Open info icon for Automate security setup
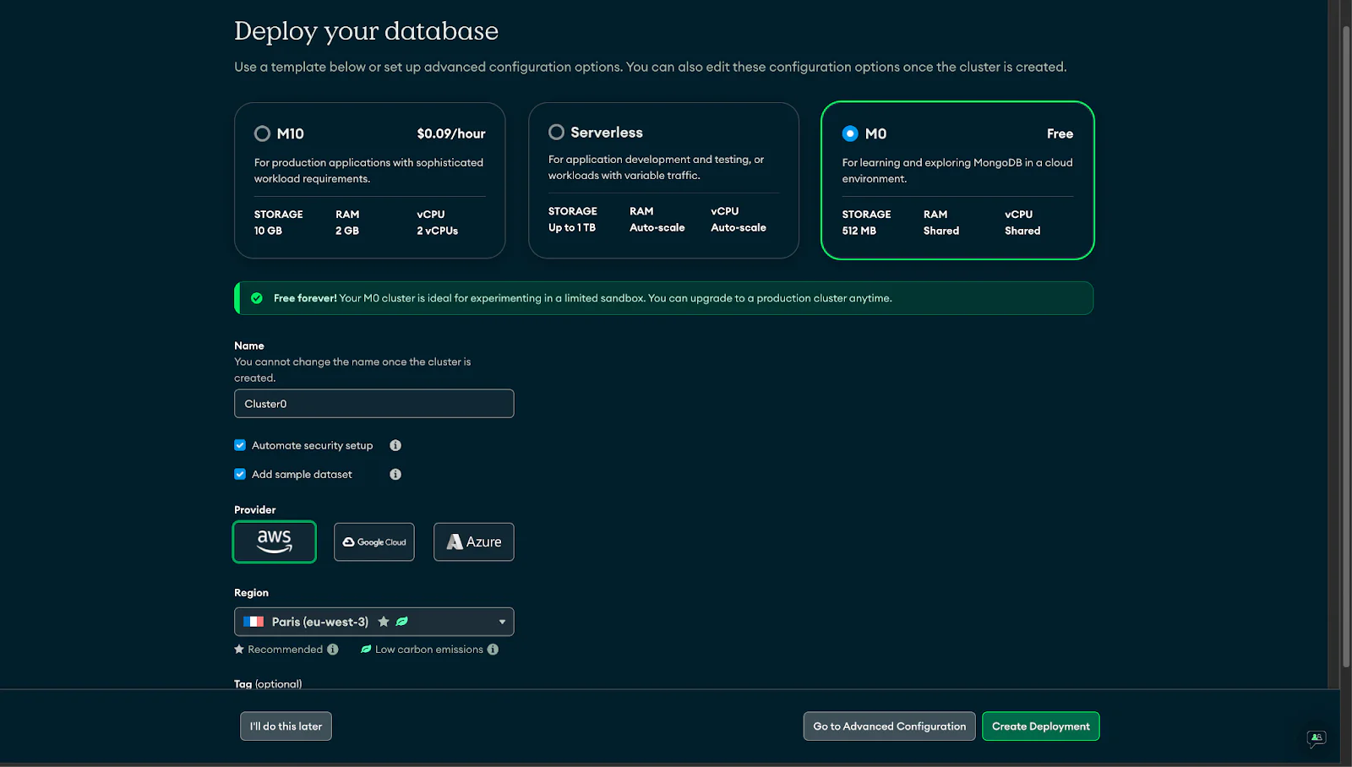Viewport: 1352px width, 767px height. tap(395, 445)
